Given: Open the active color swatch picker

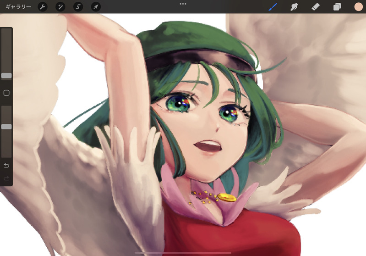Looking at the screenshot, I should tap(359, 7).
